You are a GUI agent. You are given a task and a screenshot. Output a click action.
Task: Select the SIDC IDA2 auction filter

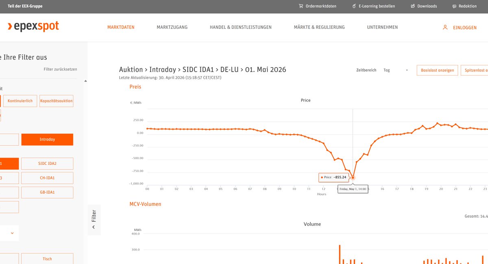point(47,164)
